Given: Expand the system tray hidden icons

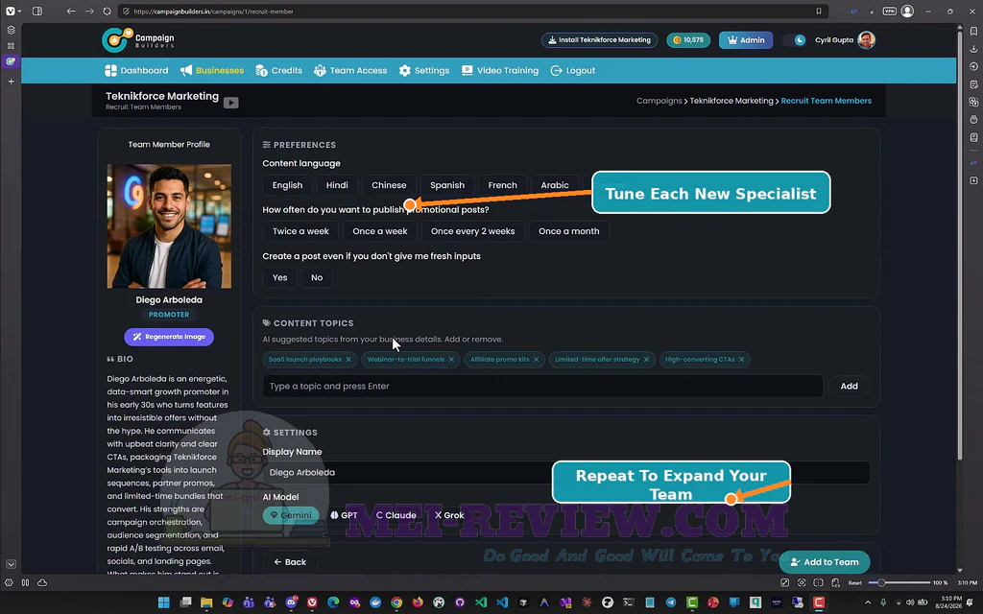Looking at the screenshot, I should tap(868, 602).
